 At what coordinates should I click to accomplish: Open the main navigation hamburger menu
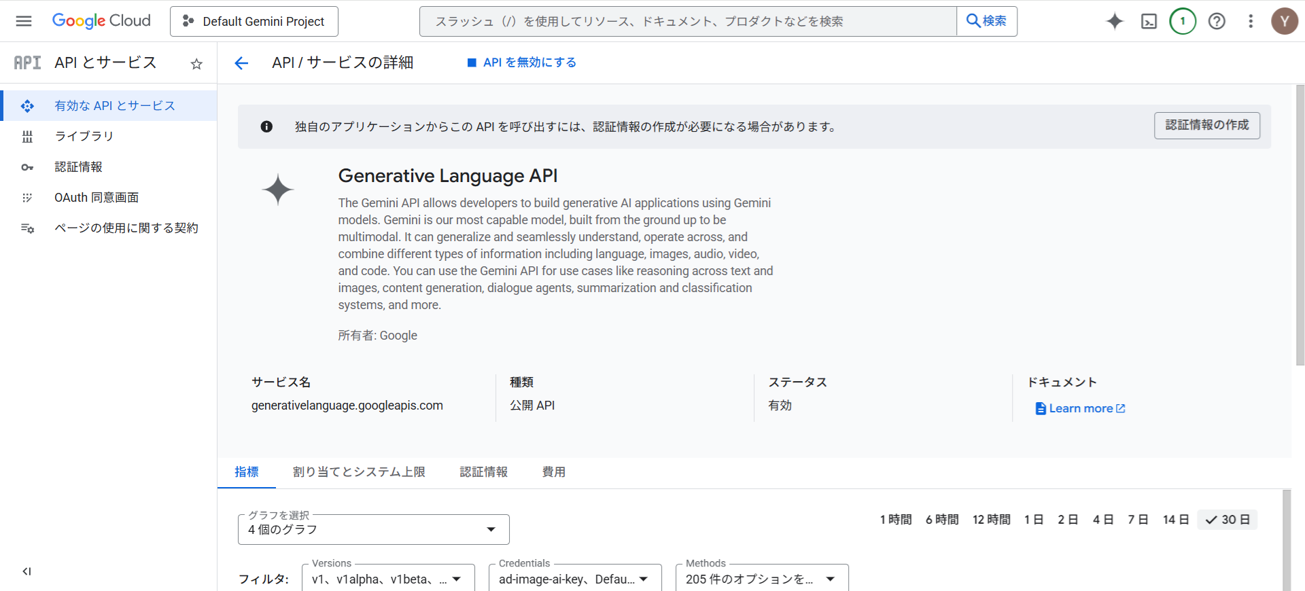tap(24, 21)
